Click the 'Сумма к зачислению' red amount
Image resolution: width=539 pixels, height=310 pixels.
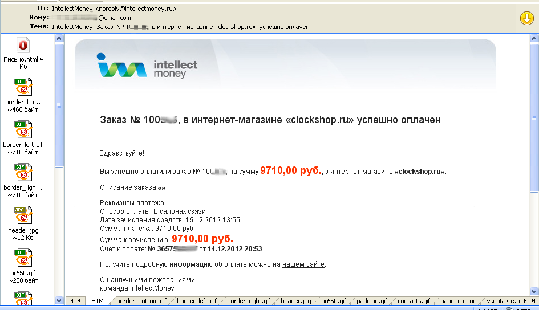[202, 239]
